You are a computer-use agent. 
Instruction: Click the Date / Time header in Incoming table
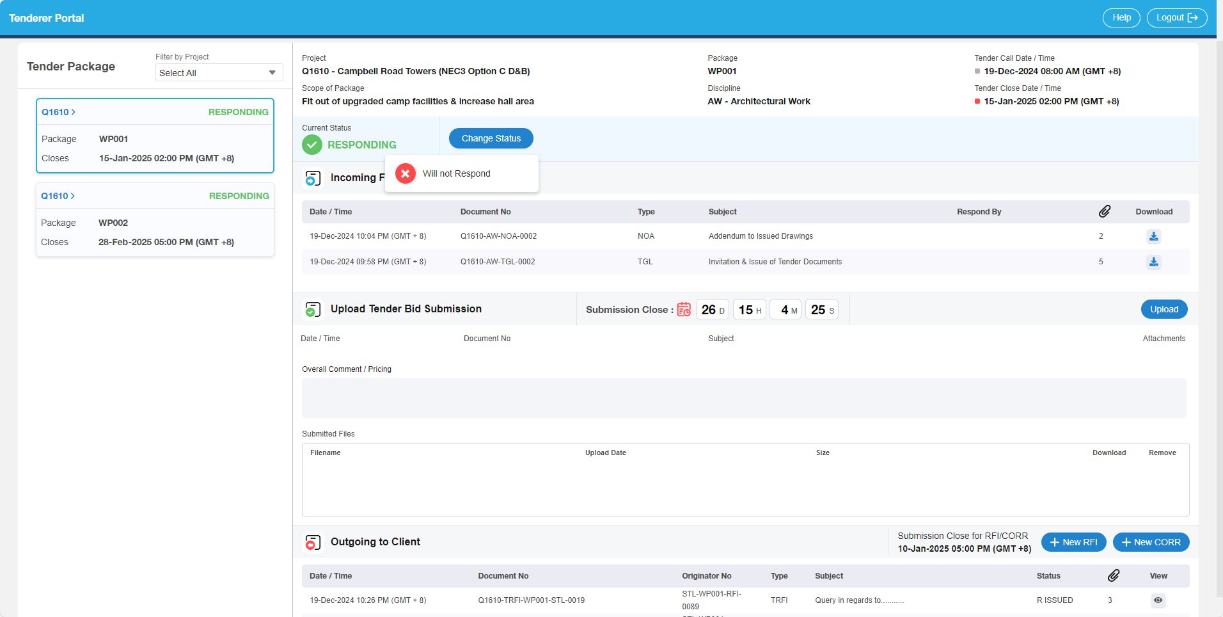click(331, 212)
